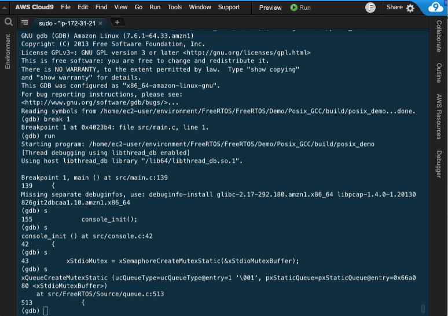Click the 'Missing separate debuginfos' line

coord(219,199)
